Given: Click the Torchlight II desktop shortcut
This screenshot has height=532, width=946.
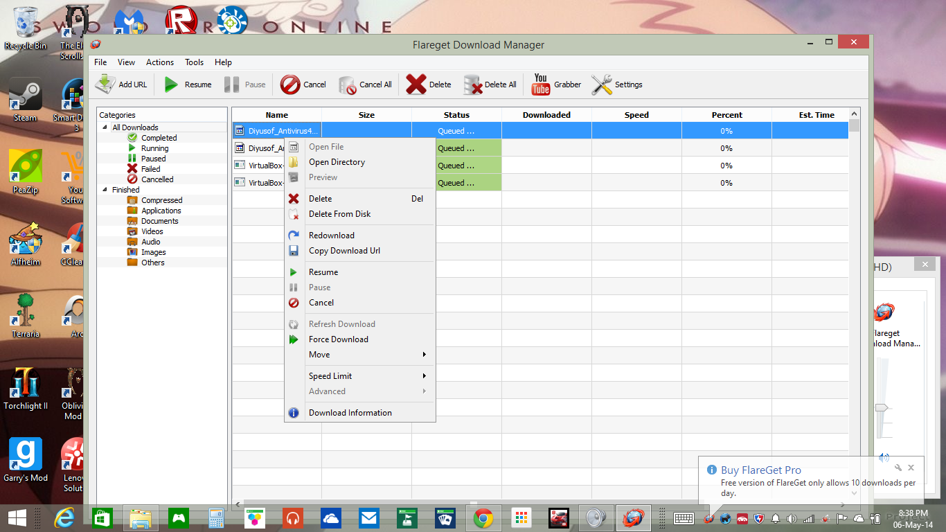Looking at the screenshot, I should coord(26,388).
